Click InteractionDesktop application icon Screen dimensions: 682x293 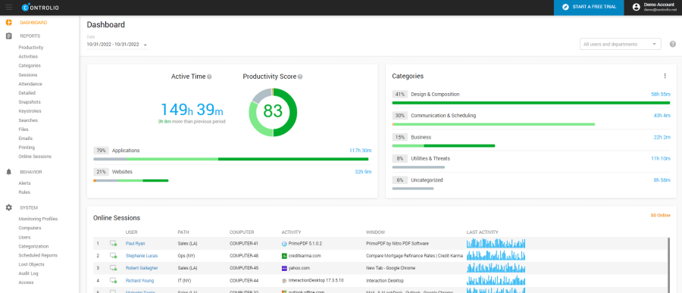(x=284, y=281)
